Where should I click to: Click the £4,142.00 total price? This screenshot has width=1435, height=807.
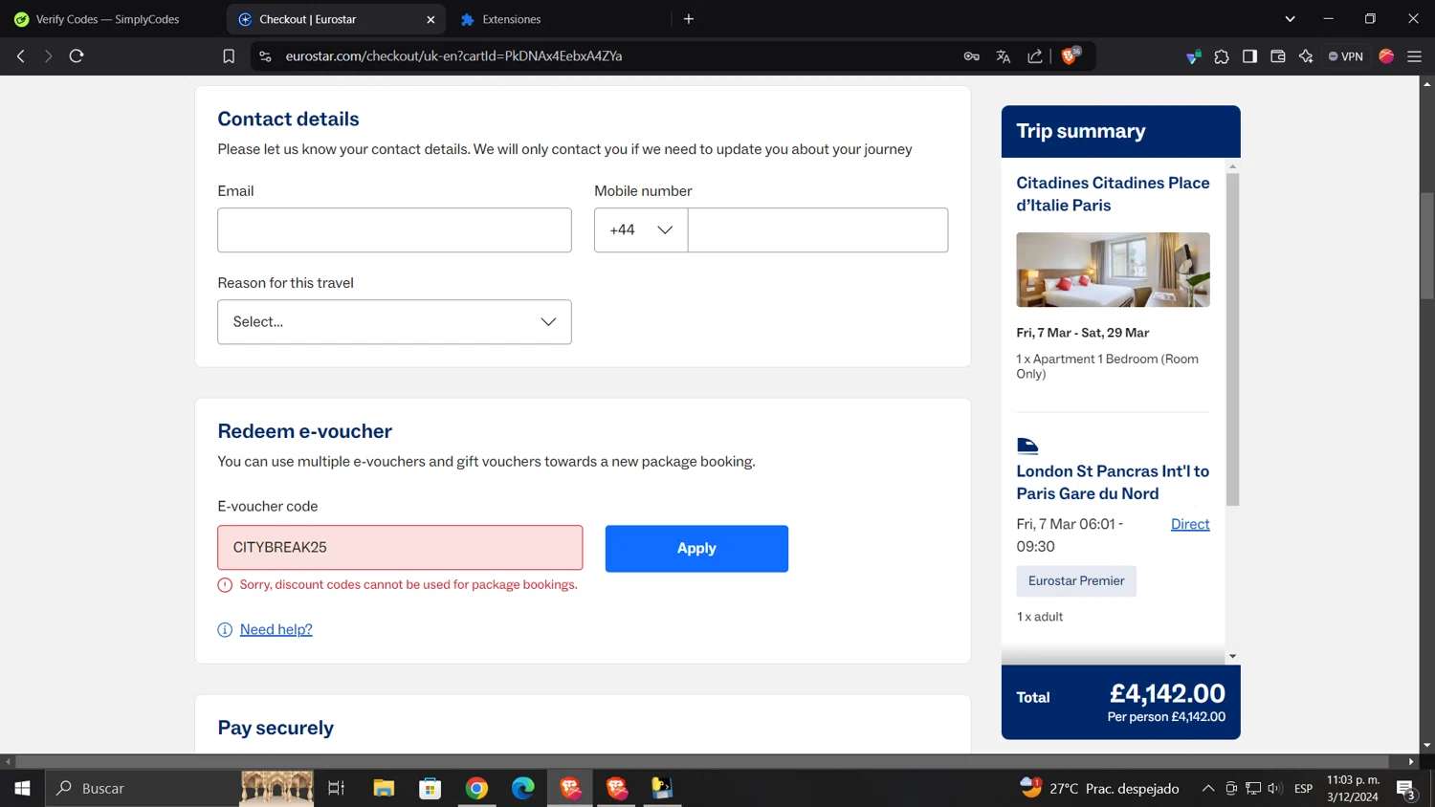[1167, 693]
